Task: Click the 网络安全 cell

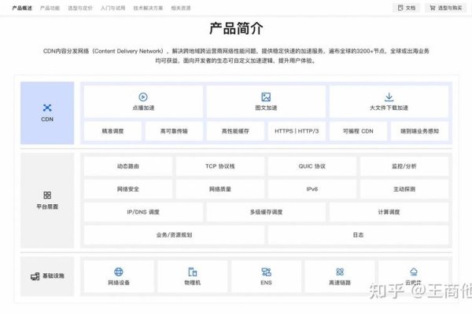Action: (128, 189)
